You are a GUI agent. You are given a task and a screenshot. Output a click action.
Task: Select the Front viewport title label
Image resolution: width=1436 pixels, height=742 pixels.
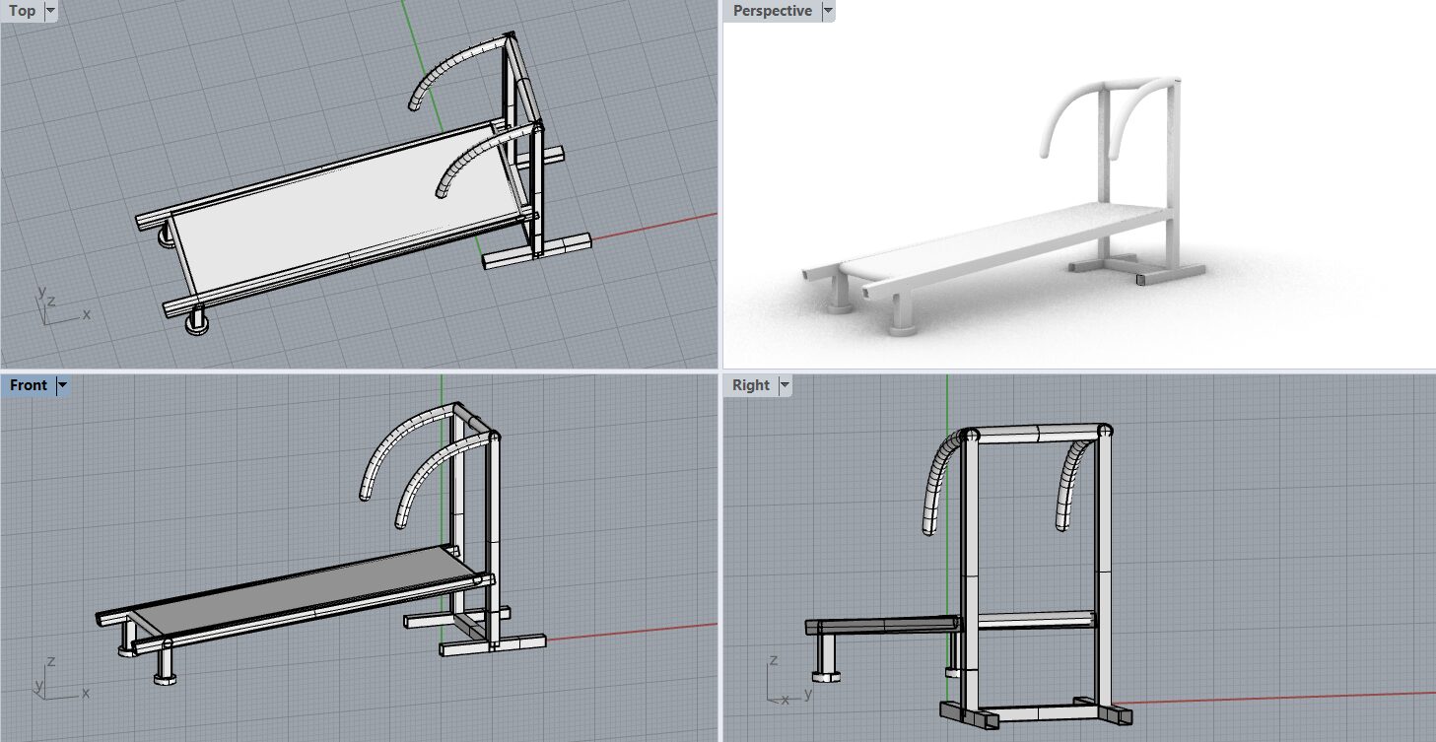28,385
